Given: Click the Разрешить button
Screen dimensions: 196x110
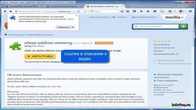Looking at the screenshot, I should point(63,27).
